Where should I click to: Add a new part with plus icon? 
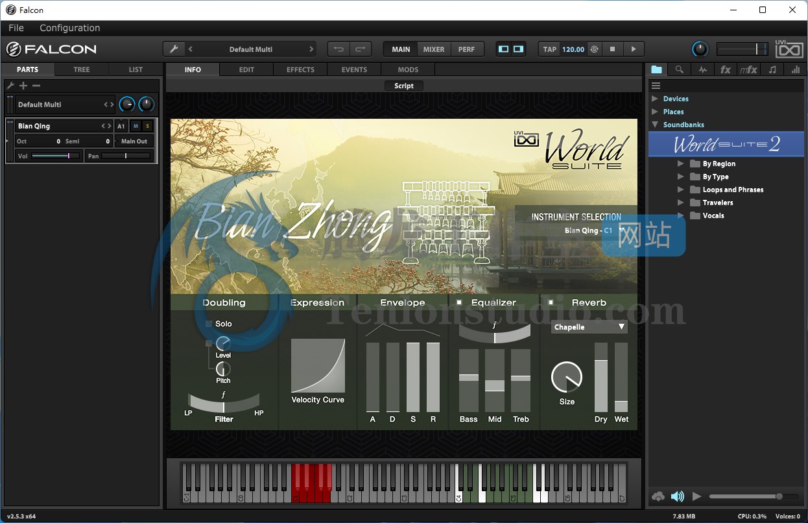click(23, 86)
